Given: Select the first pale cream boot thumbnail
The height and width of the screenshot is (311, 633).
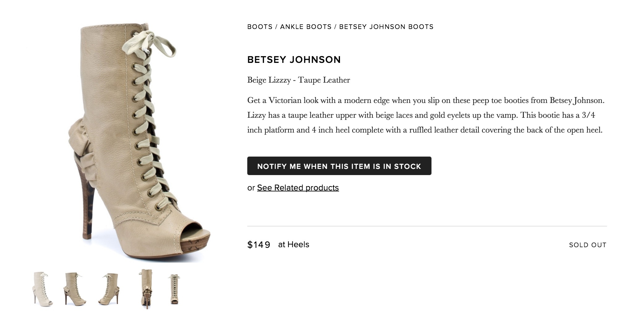Looking at the screenshot, I should (42, 289).
